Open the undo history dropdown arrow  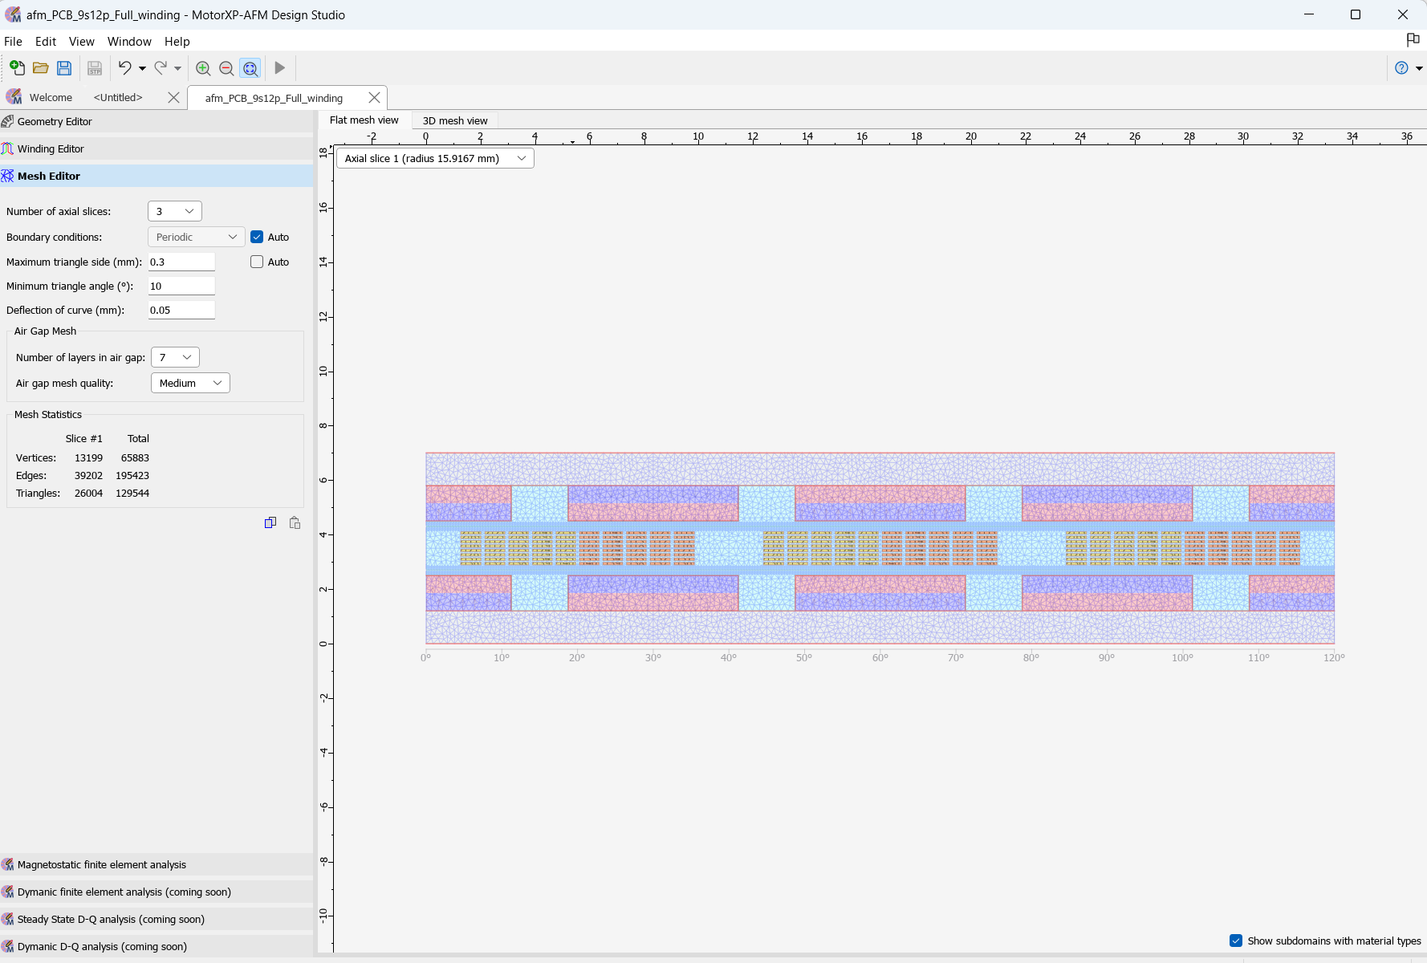140,68
